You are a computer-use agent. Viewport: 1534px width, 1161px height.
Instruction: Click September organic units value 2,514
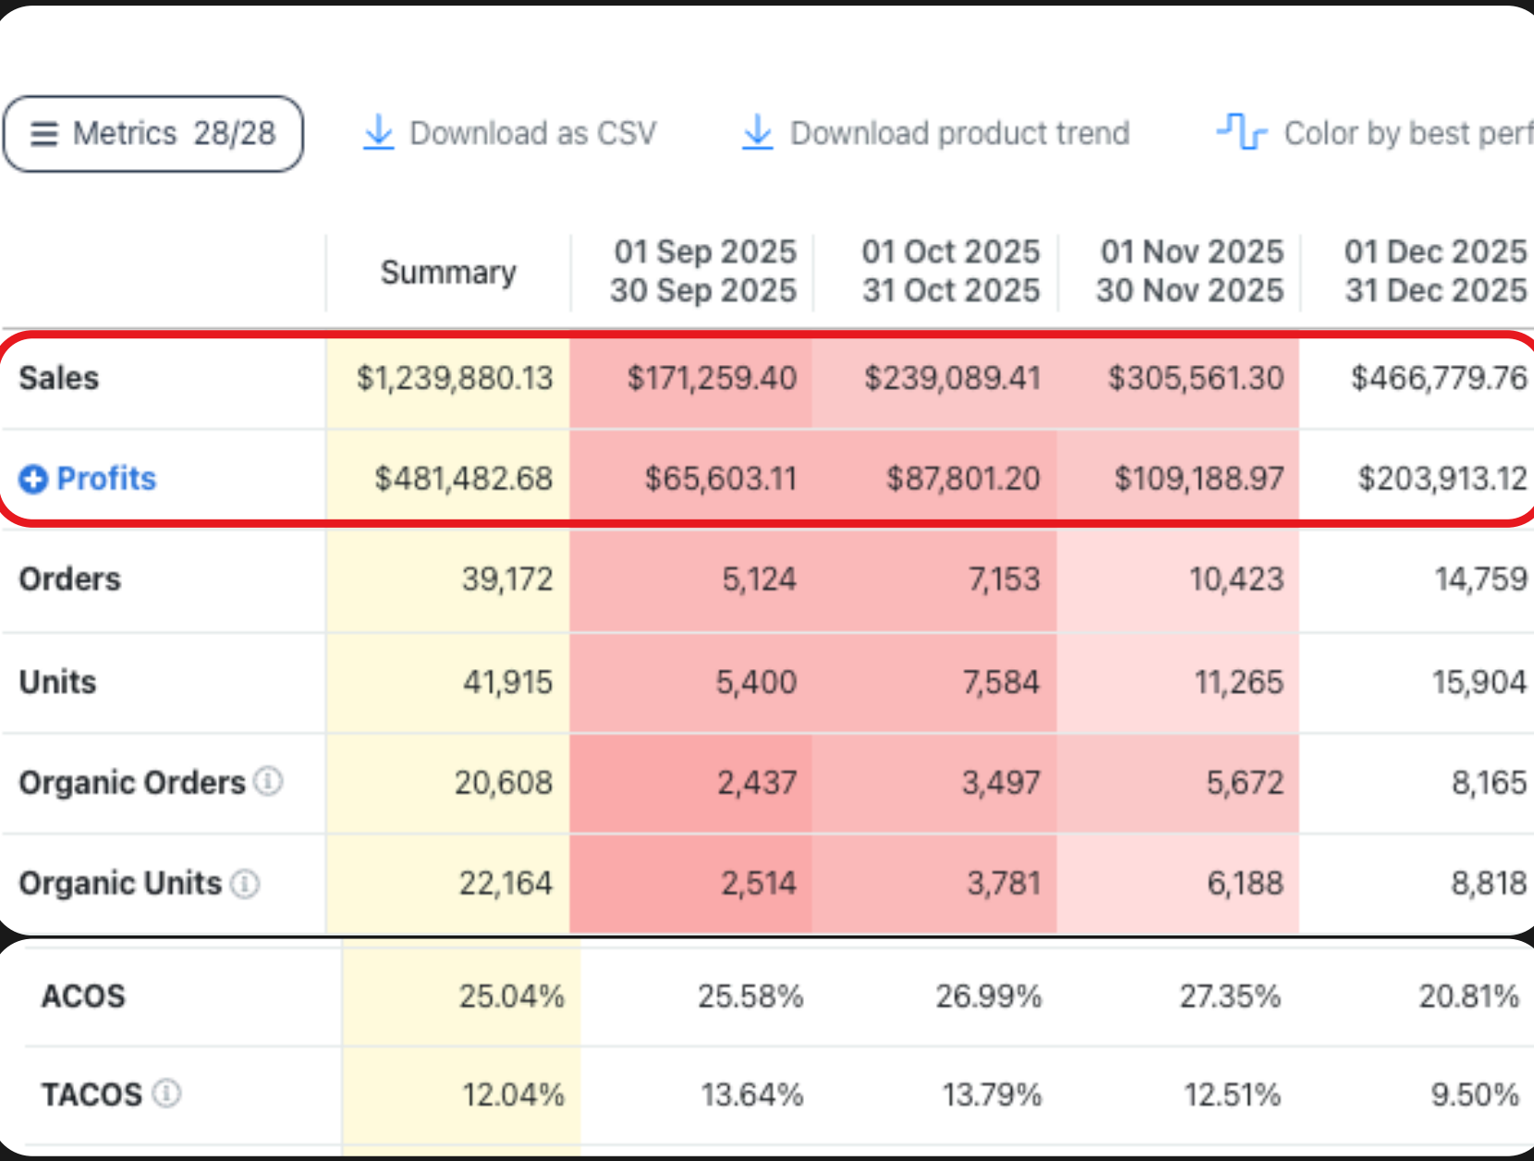759,884
